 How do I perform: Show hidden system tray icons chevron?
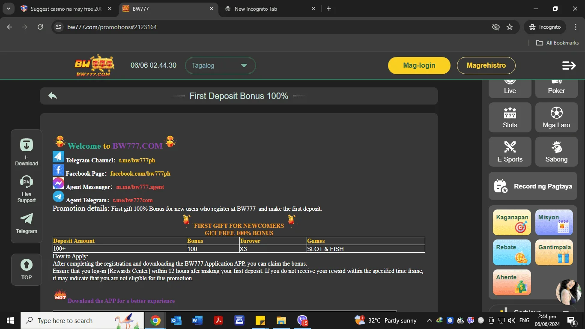[429, 320]
